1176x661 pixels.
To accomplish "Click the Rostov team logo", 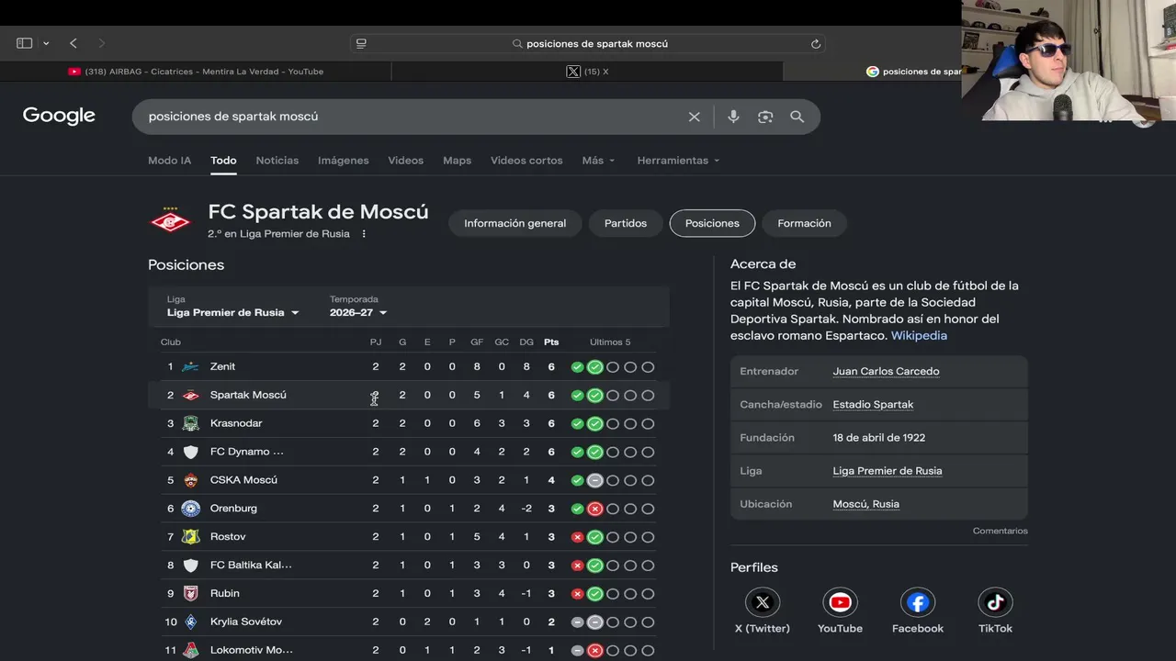I will (191, 537).
